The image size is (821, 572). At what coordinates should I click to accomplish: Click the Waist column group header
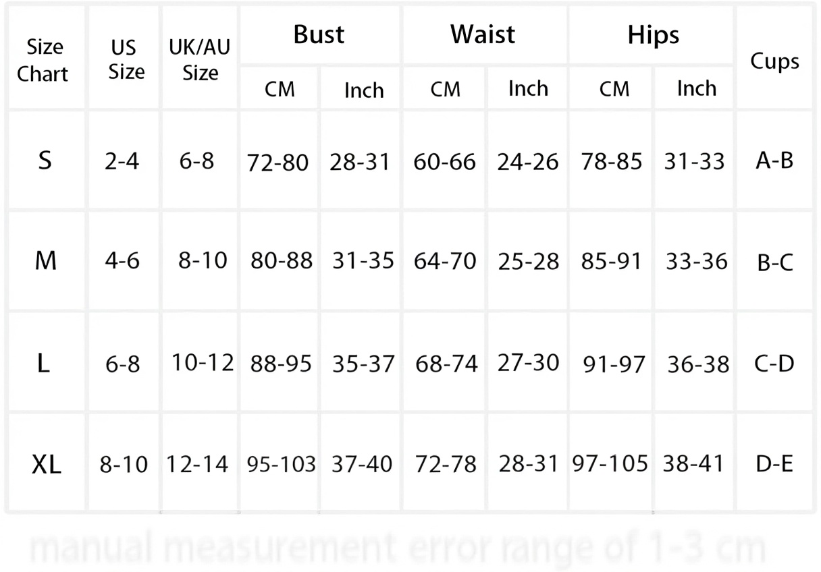pos(483,35)
